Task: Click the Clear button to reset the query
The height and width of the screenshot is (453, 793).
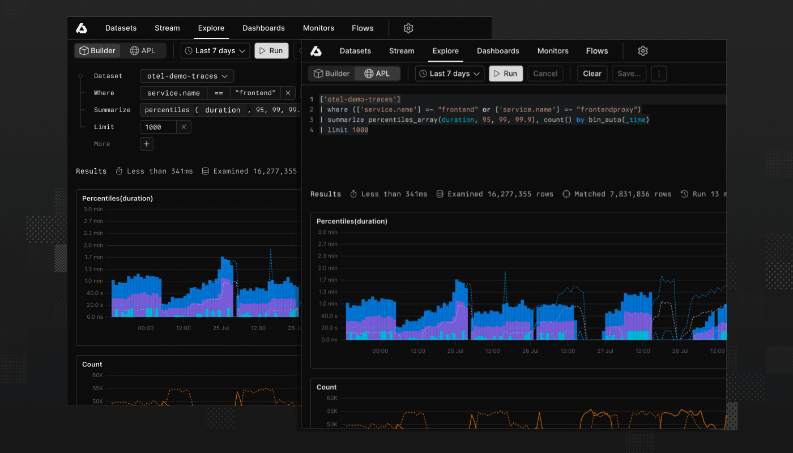Action: (592, 73)
